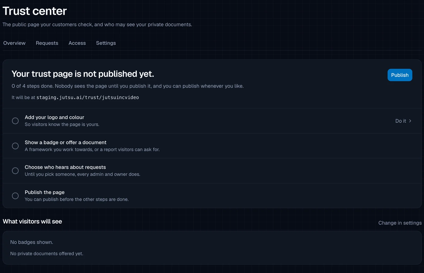
Task: Click the '0 of 4 steps done' status text
Action: [x=32, y=86]
